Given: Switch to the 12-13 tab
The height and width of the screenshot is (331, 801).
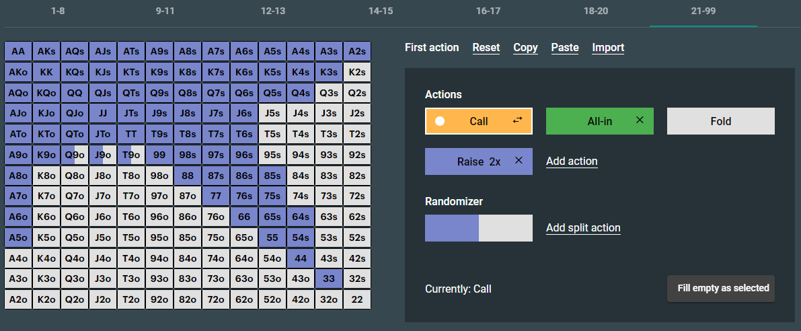Looking at the screenshot, I should pyautogui.click(x=273, y=11).
